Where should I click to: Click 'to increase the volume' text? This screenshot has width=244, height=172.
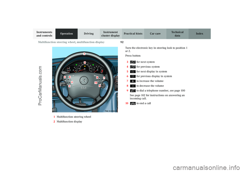(150, 81)
